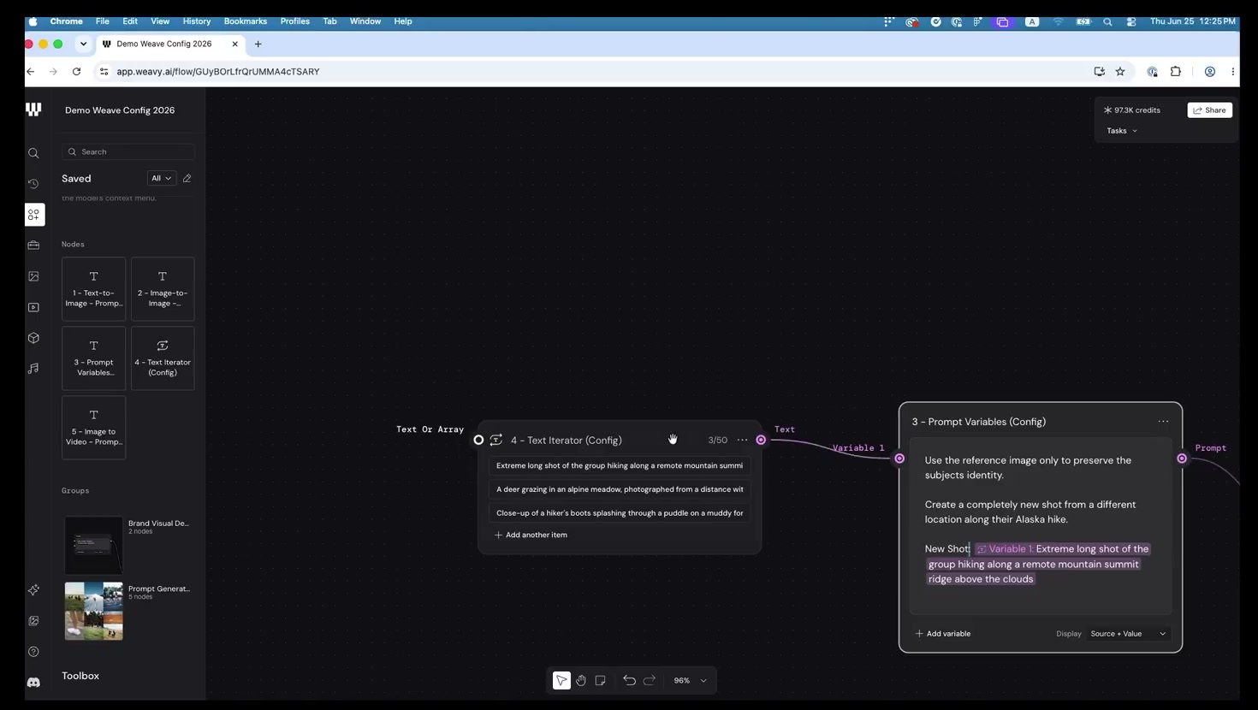Open the All filter dropdown

(161, 178)
